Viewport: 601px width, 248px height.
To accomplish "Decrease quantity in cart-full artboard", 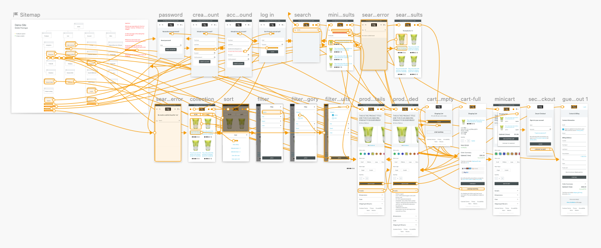I will coord(462,141).
